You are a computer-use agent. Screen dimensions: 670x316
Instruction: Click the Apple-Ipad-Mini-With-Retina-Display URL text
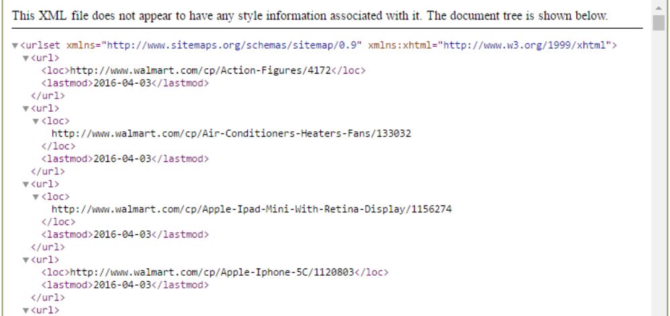pyautogui.click(x=252, y=210)
